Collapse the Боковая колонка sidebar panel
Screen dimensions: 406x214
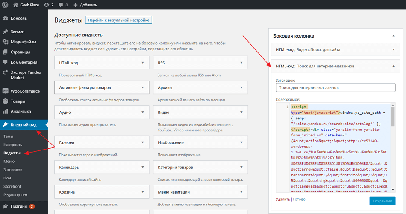[394, 36]
